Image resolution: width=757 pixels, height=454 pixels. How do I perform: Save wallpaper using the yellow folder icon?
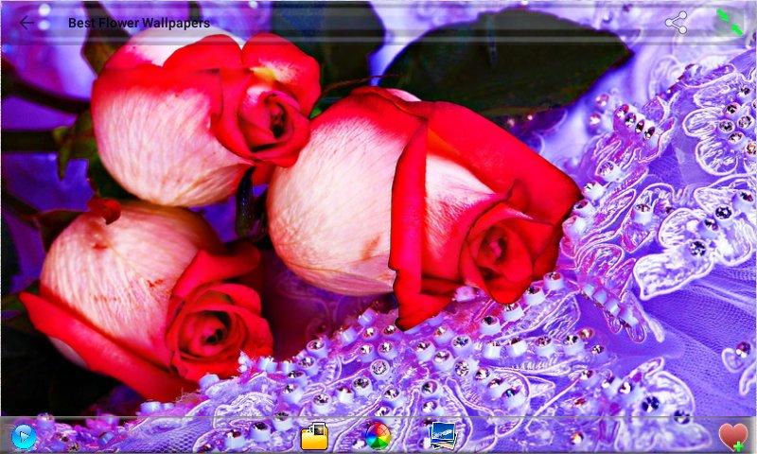(314, 436)
